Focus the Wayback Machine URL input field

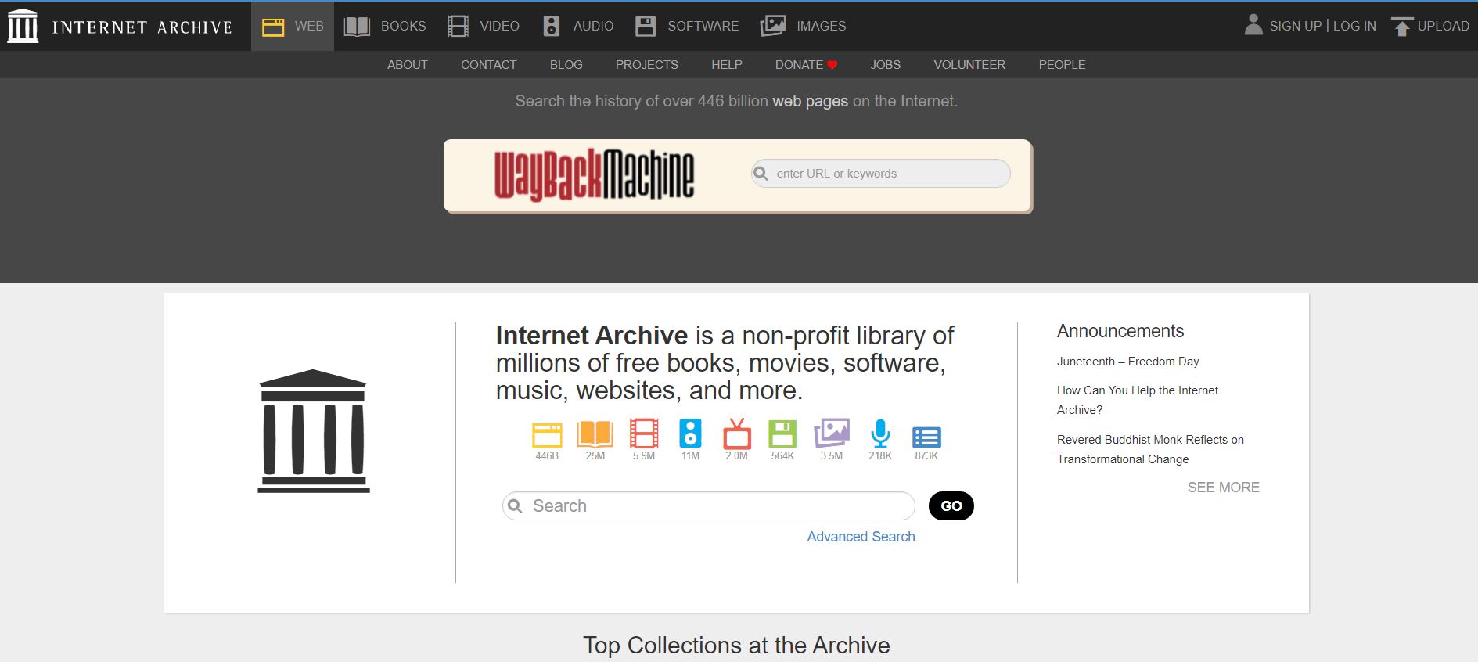881,174
